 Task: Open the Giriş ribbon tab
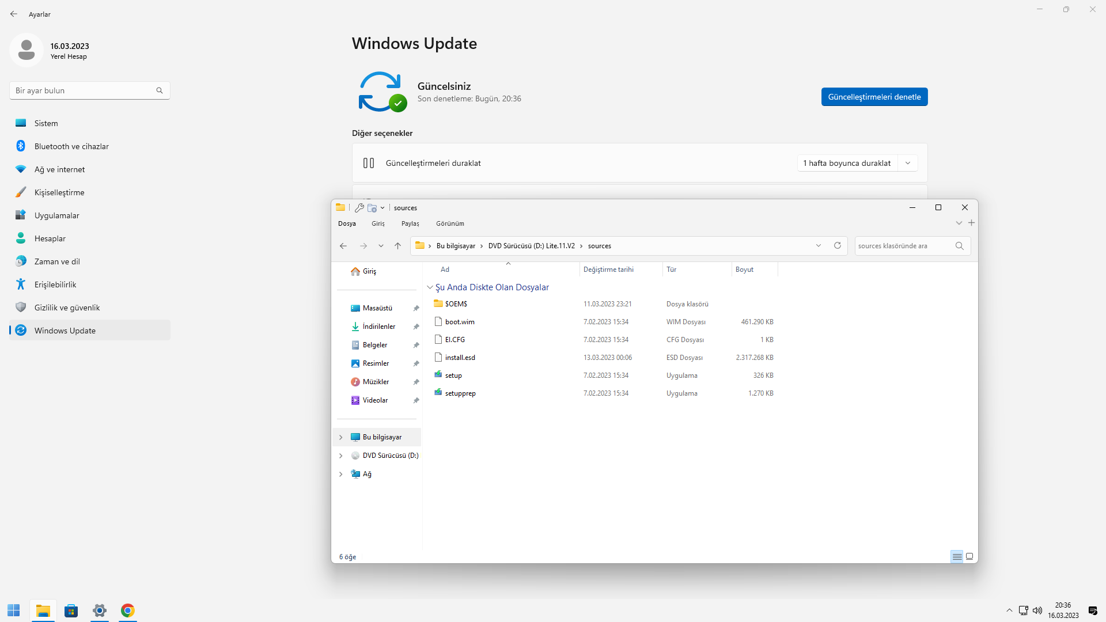click(378, 223)
